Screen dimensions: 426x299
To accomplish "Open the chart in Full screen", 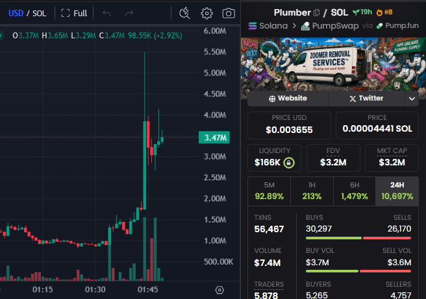I will 74,13.
